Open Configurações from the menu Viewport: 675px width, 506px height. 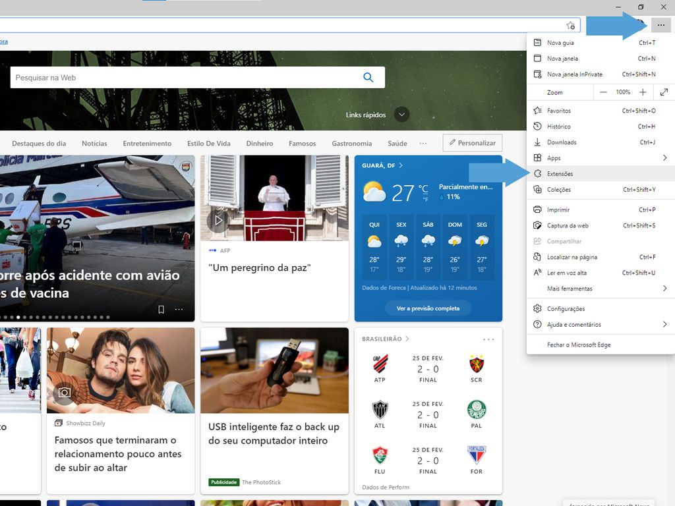pyautogui.click(x=601, y=308)
